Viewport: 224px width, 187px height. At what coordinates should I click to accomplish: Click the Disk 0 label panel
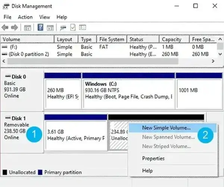click(x=22, y=90)
